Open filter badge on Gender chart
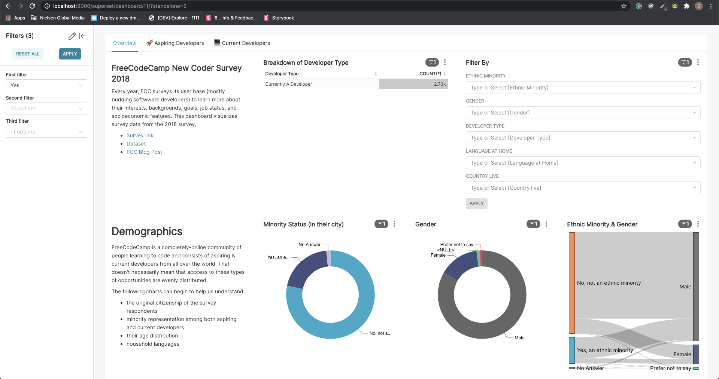Image resolution: width=719 pixels, height=379 pixels. tap(533, 224)
